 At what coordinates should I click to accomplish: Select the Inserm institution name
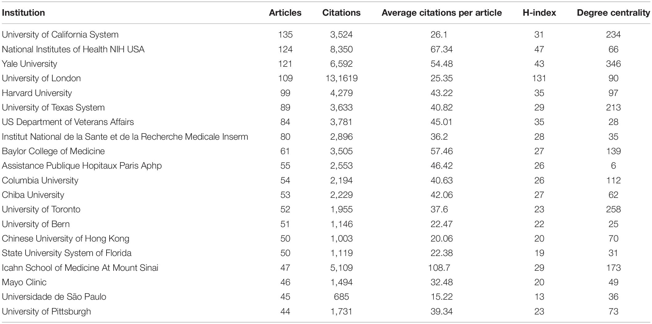(125, 137)
